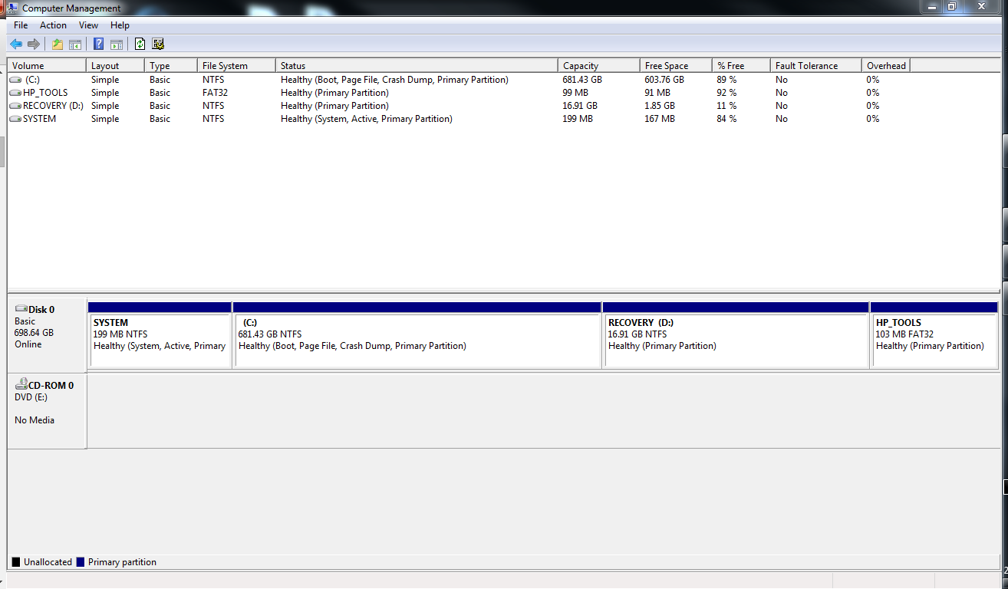Select the RECOVERY (D:) volume row
The width and height of the screenshot is (1008, 589).
click(460, 106)
